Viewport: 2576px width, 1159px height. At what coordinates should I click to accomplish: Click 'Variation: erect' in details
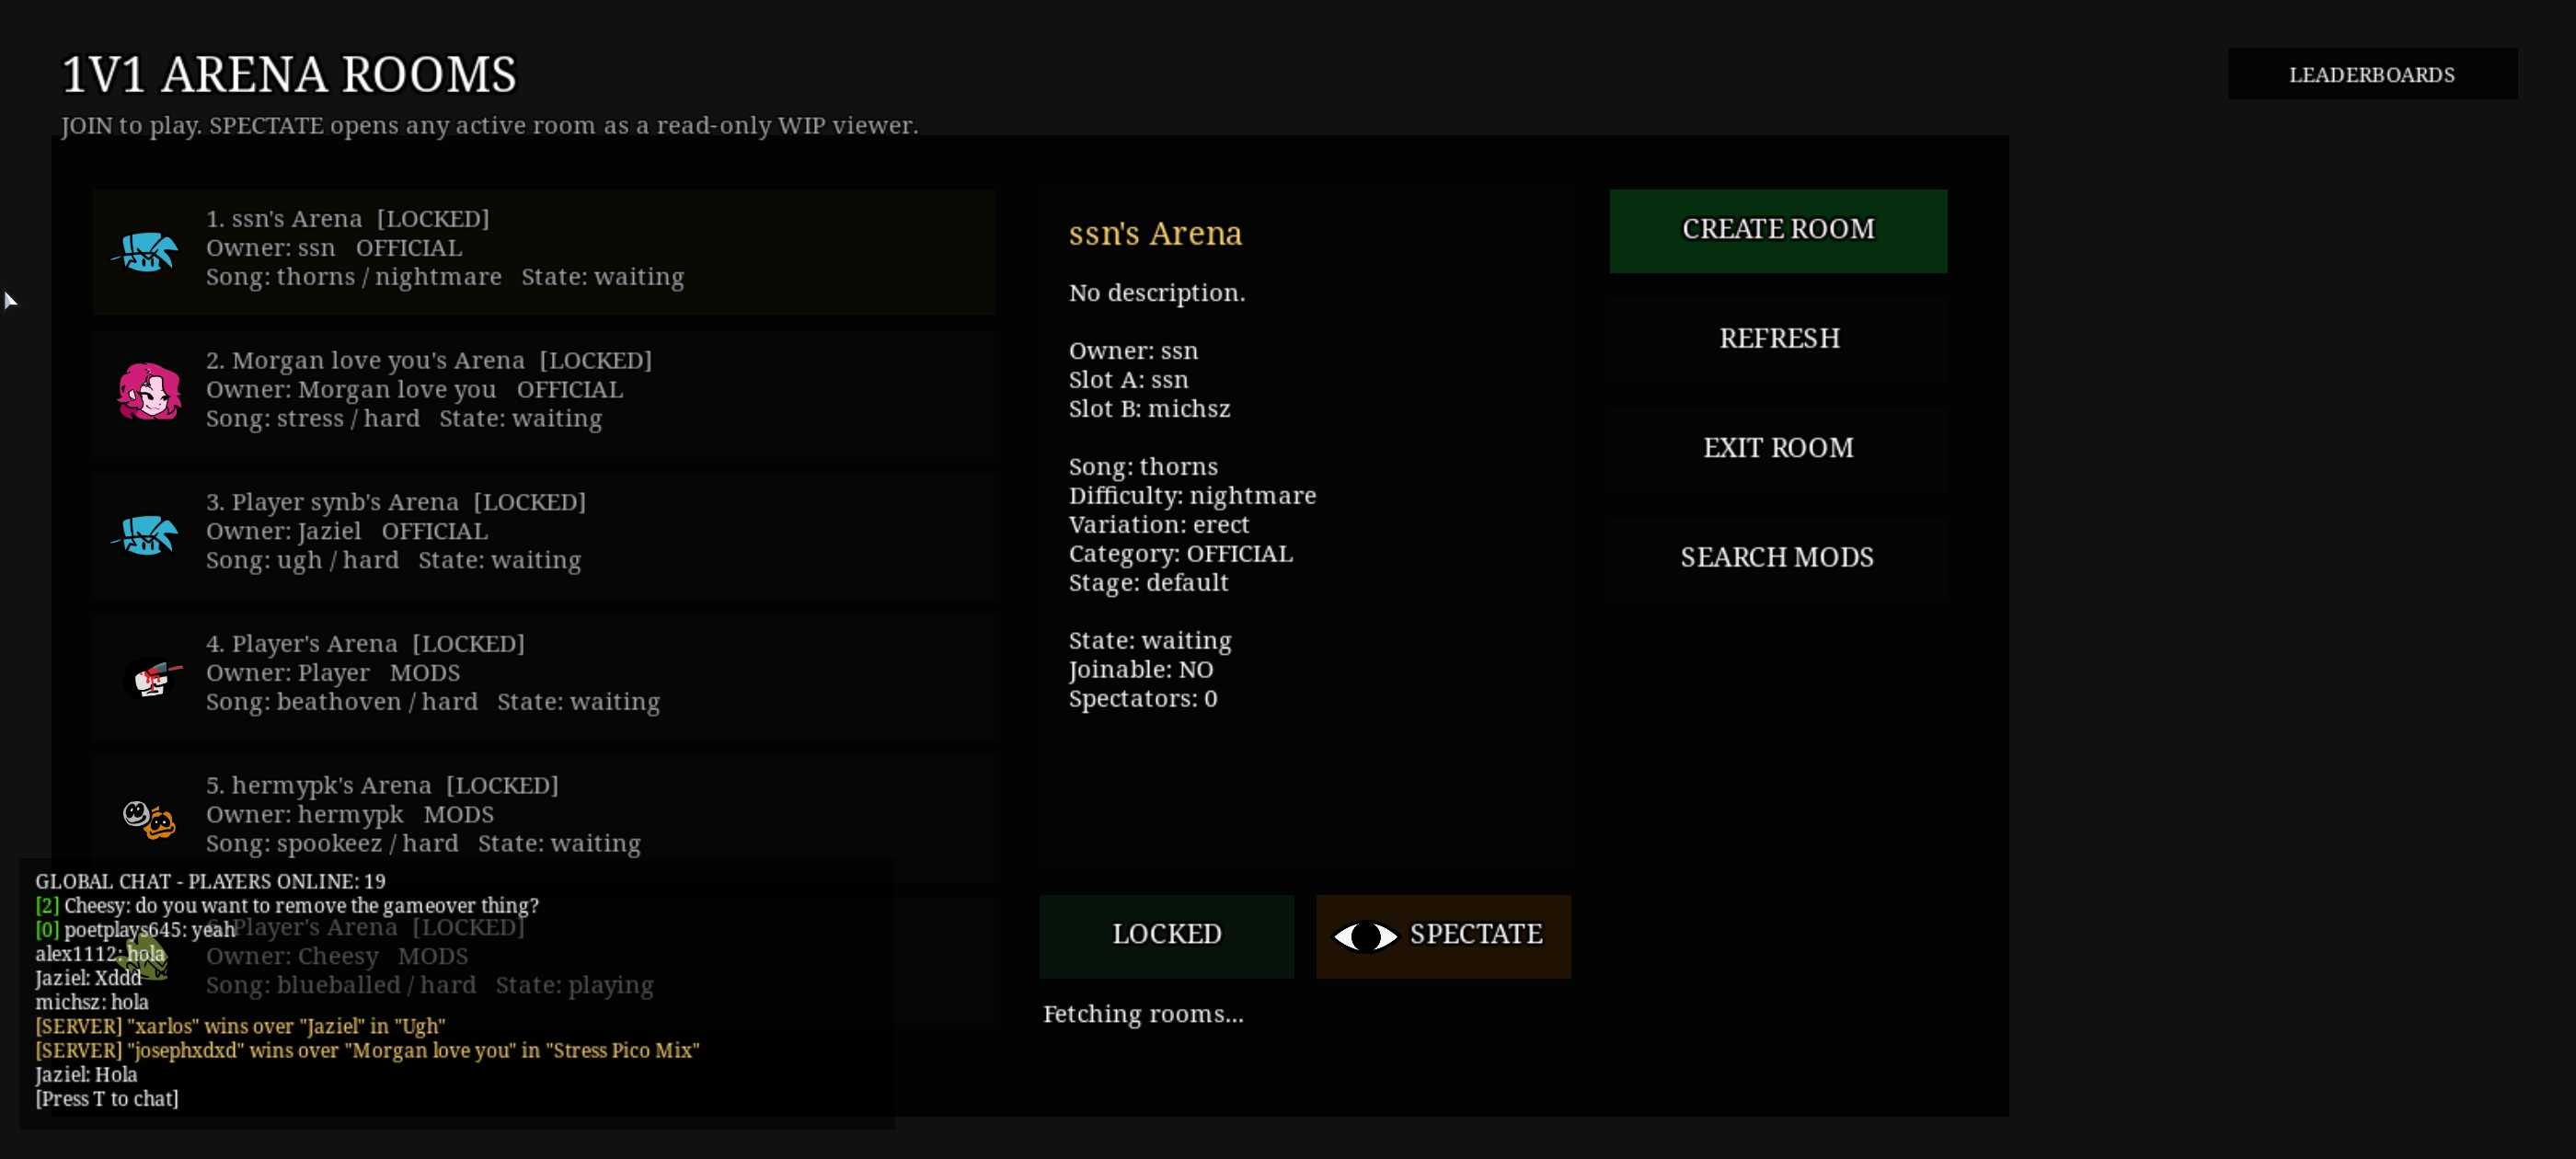click(1159, 525)
